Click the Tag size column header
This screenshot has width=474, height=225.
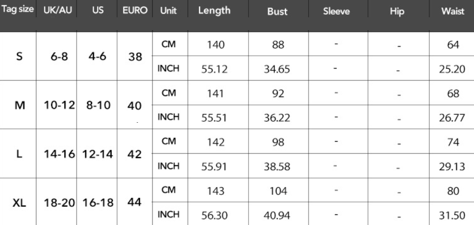coord(18,12)
